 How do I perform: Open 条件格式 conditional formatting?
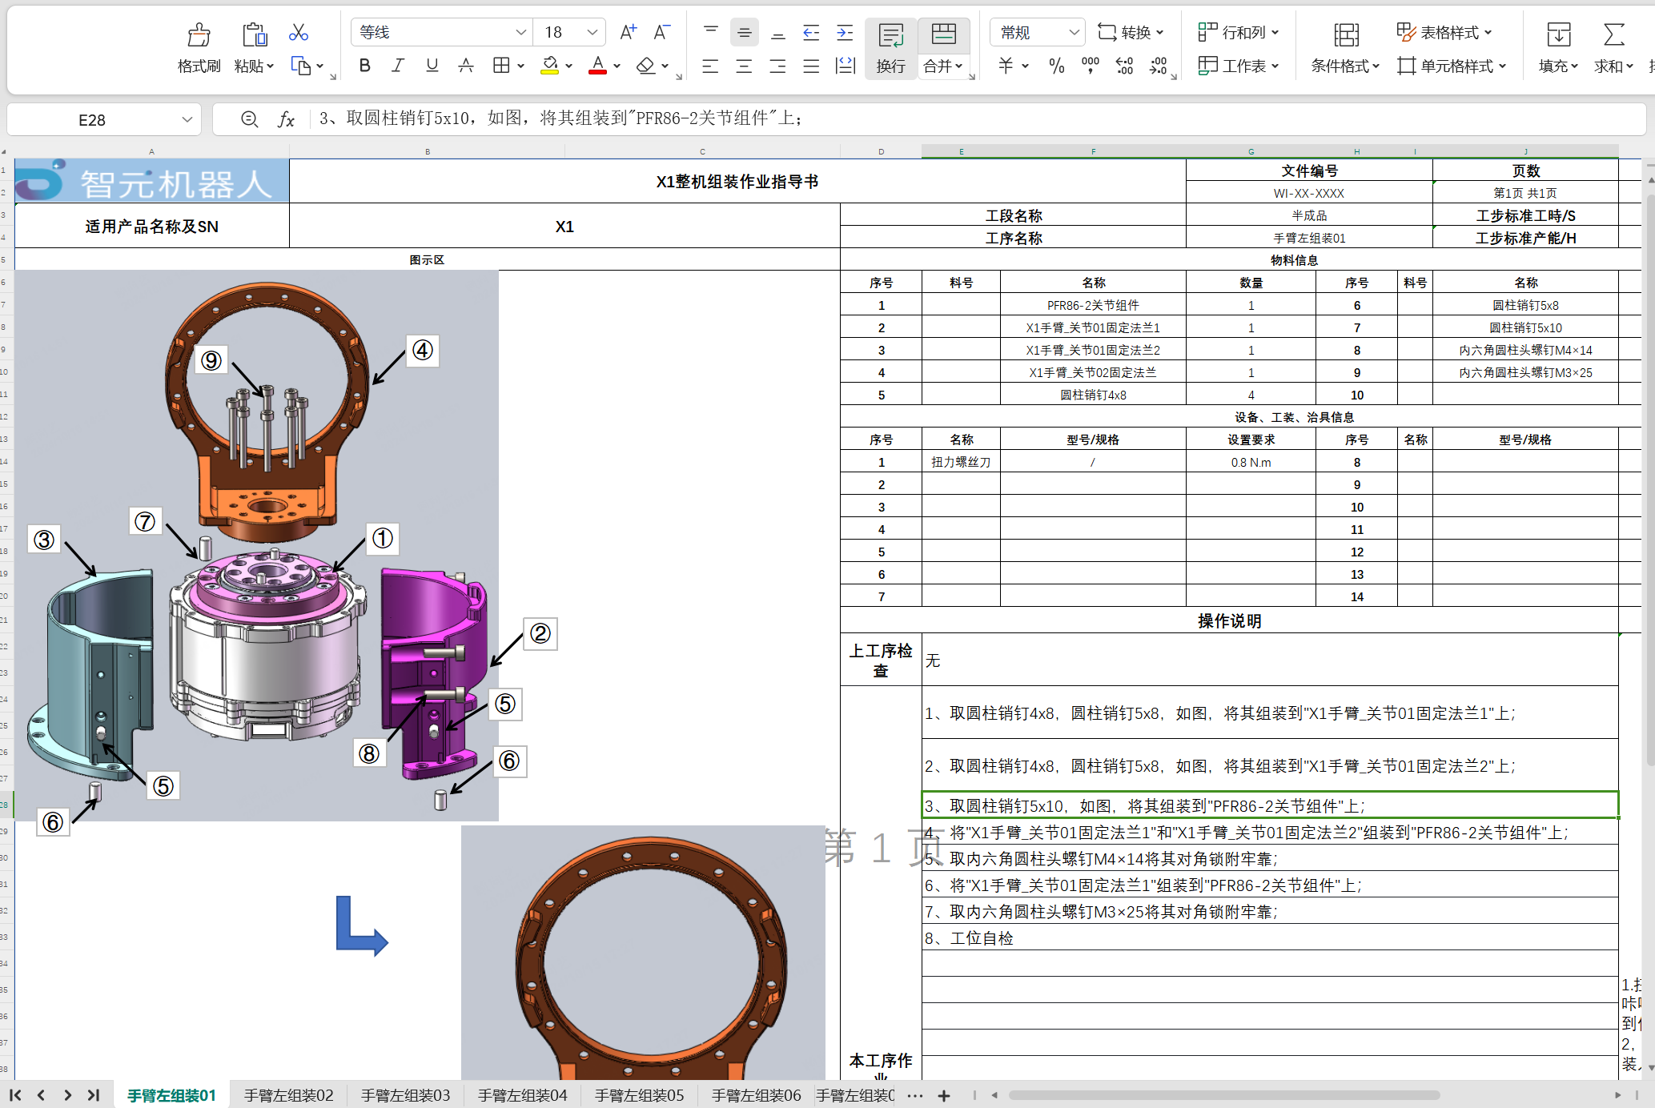(x=1345, y=48)
